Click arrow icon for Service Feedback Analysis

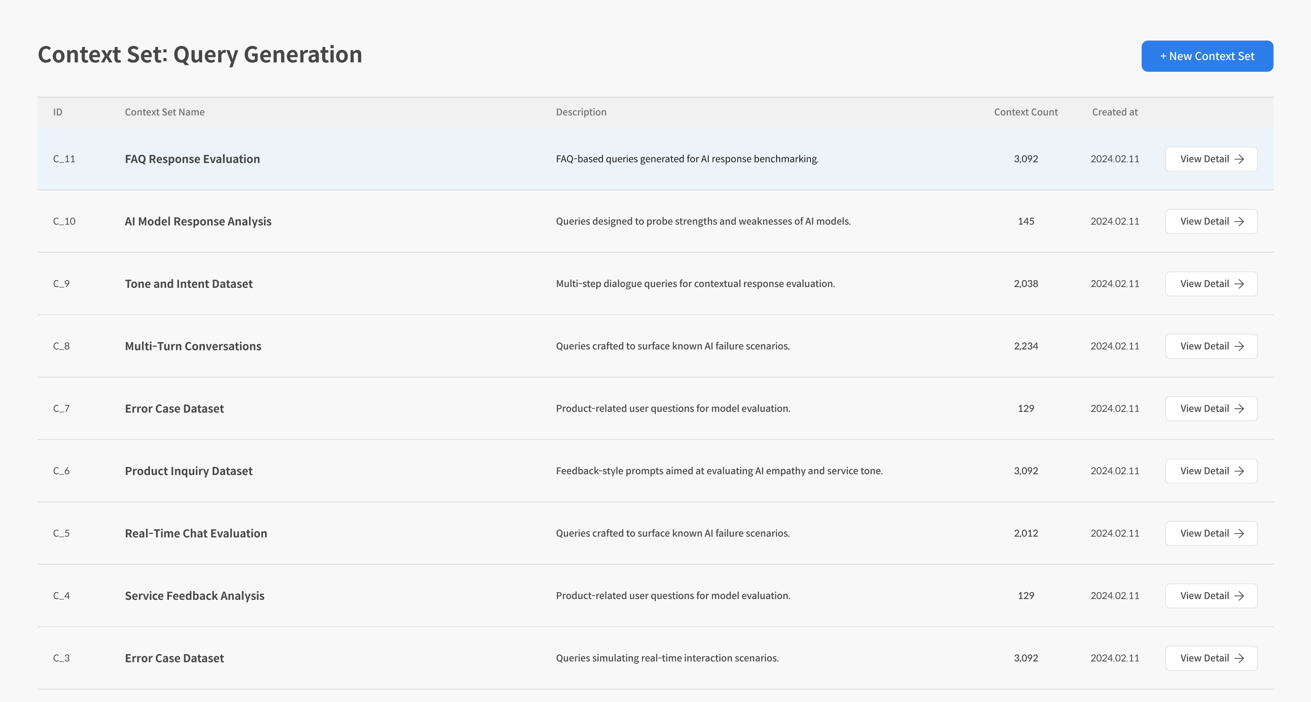click(x=1239, y=596)
